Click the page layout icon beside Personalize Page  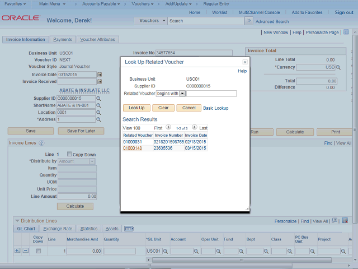click(346, 32)
